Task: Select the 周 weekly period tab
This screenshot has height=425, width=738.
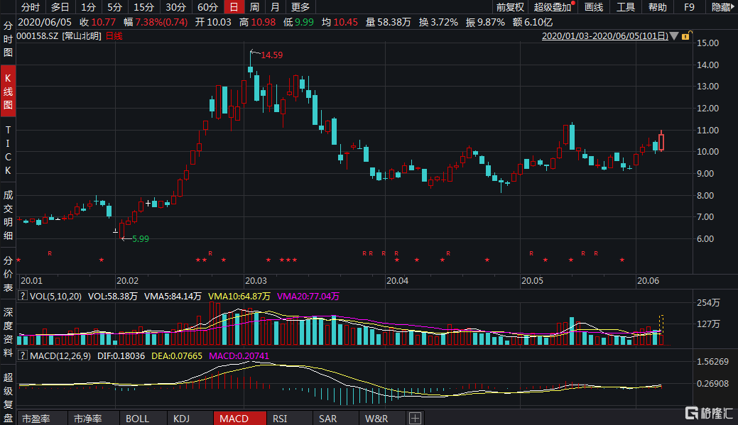Action: click(254, 7)
